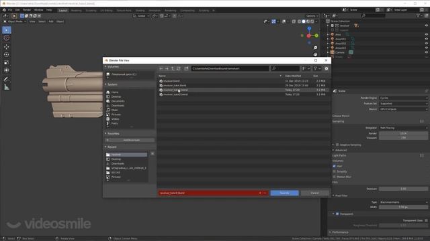Go forward to next folder in file browser
This screenshot has width=430, height=241.
coord(167,68)
